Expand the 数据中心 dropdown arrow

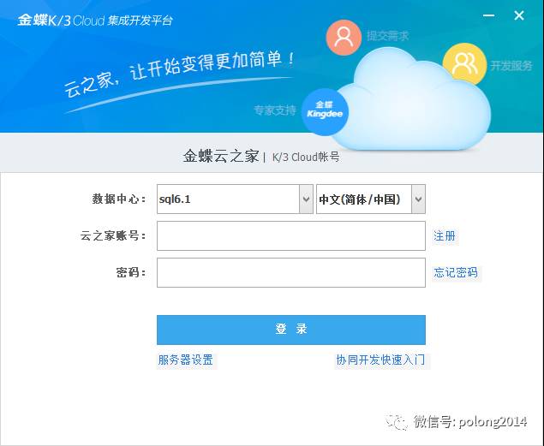click(x=306, y=199)
